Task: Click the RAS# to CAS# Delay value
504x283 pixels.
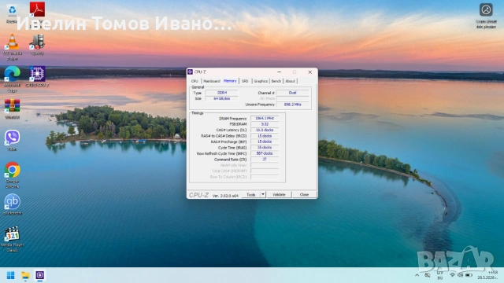Action: pyautogui.click(x=265, y=136)
